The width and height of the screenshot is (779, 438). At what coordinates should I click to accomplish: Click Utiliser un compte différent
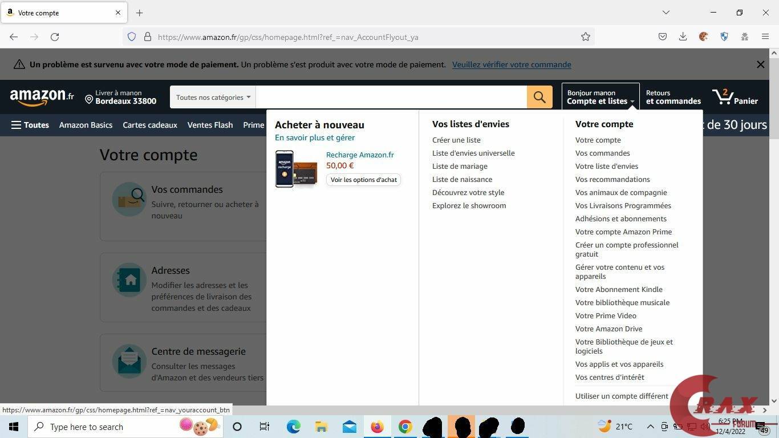(622, 396)
